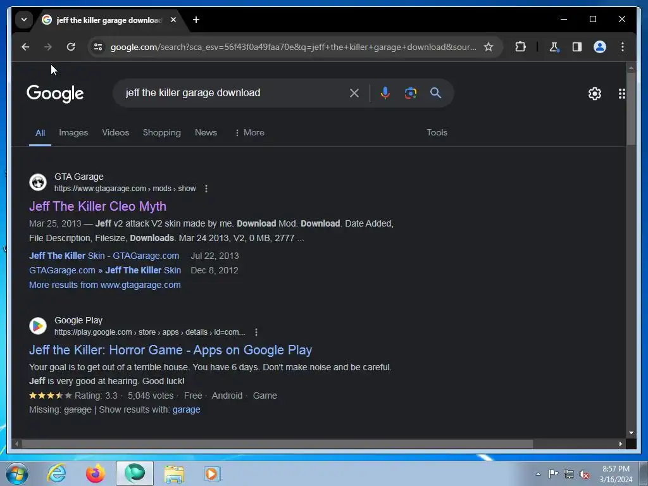The height and width of the screenshot is (486, 648).
Task: Click the scroll down arrow
Action: coord(631,433)
